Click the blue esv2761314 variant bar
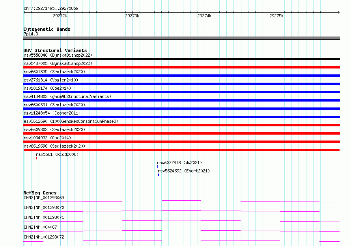 [x=181, y=84]
